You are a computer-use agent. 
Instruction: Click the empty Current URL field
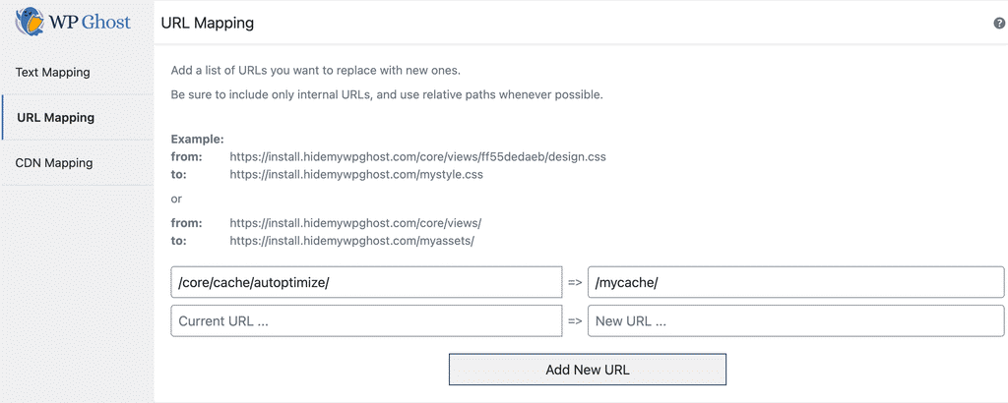click(x=366, y=321)
